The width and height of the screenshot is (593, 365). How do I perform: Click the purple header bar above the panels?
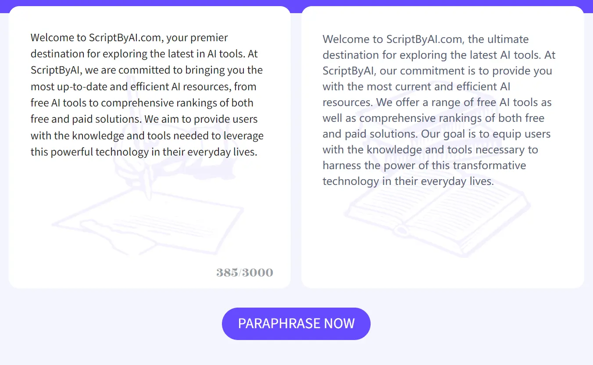click(x=296, y=4)
